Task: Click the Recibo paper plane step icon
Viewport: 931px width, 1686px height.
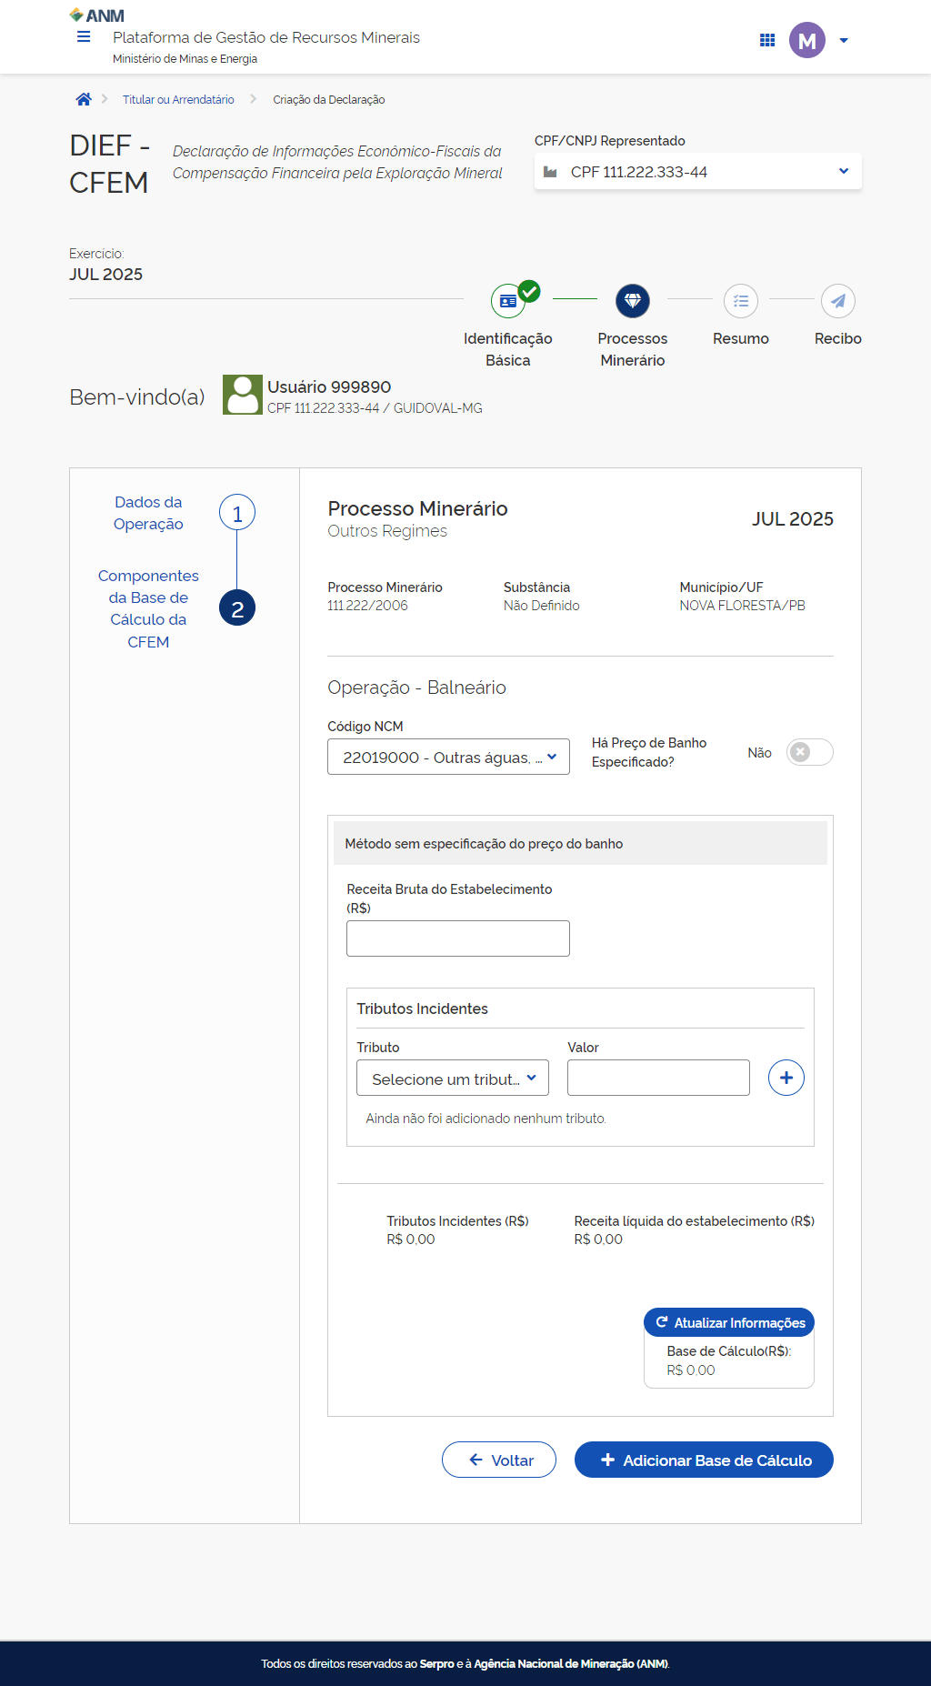Action: 837,301
